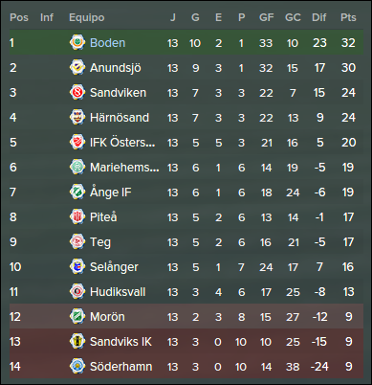The width and height of the screenshot is (372, 385).
Task: Select the Teg team name
Action: tap(100, 242)
